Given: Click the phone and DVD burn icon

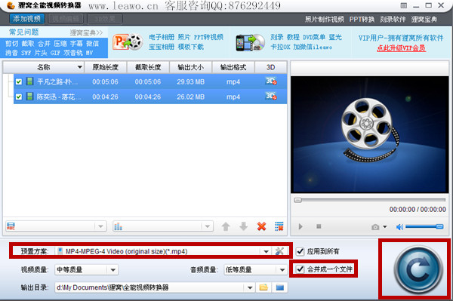Looking at the screenshot, I should (x=250, y=43).
